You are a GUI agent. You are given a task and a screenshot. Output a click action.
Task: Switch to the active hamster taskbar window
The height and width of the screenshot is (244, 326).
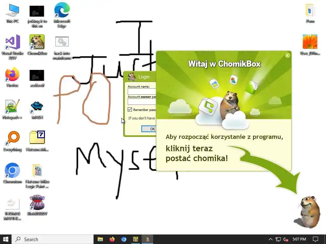pos(148,239)
